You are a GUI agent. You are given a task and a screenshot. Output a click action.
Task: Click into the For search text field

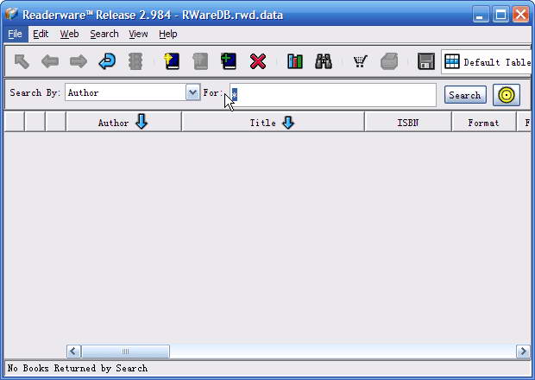pos(333,95)
